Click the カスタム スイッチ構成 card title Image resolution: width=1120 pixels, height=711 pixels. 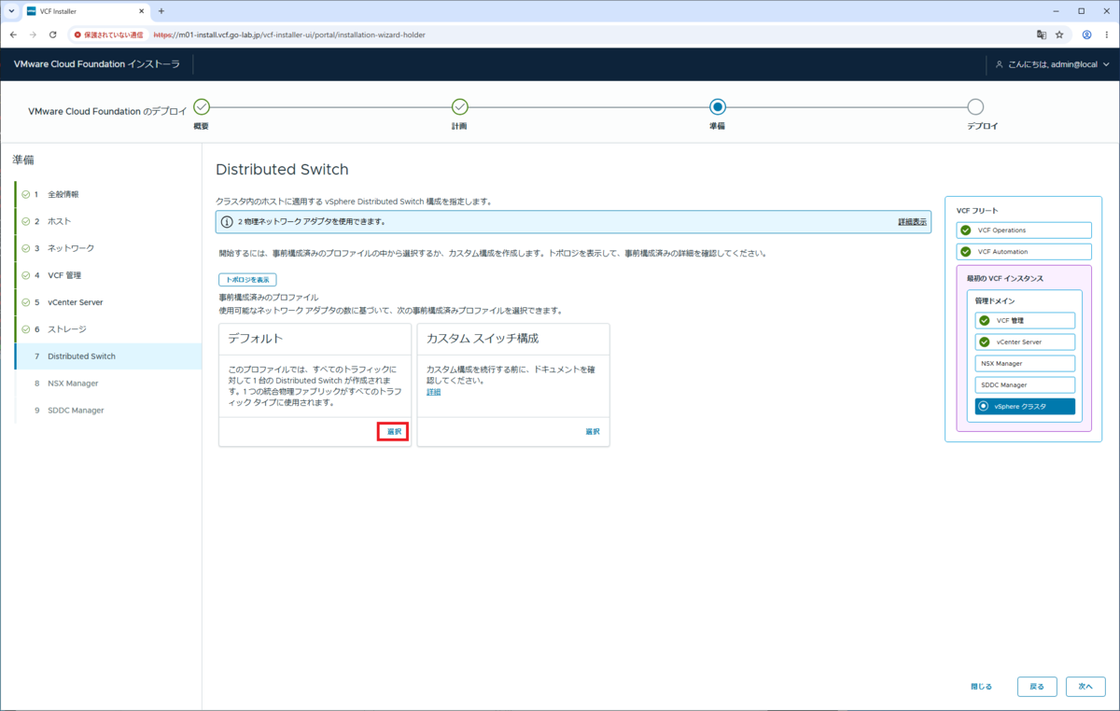tap(483, 338)
